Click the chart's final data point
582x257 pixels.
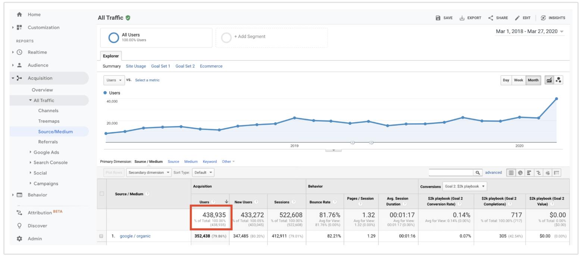point(556,99)
